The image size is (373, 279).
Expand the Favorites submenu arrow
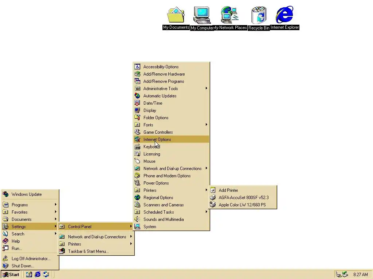point(55,212)
